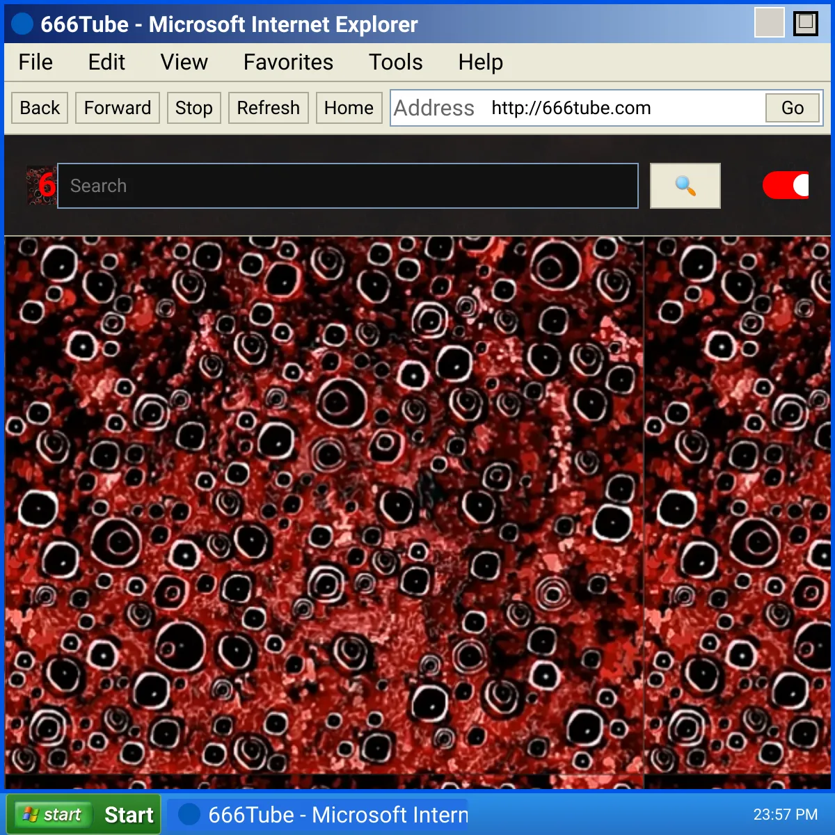Image resolution: width=835 pixels, height=835 pixels.
Task: Open the View menu
Action: tap(184, 62)
